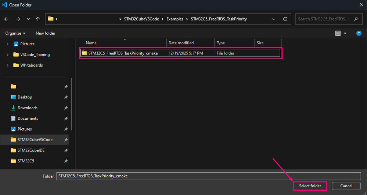Select Examples breadcrumb segment
This screenshot has width=367, height=195.
click(x=175, y=19)
